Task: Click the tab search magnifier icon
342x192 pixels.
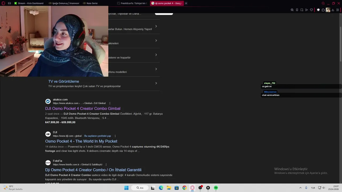Action: (x=323, y=3)
